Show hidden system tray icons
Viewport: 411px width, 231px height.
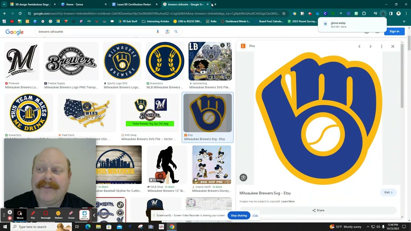tap(368, 227)
